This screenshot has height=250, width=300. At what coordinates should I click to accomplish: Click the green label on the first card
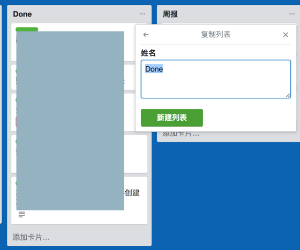[27, 29]
